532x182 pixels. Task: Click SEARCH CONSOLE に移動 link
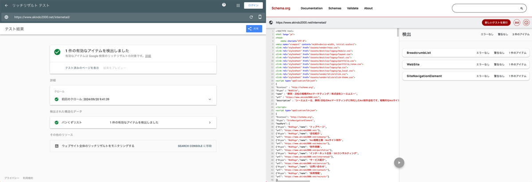click(x=195, y=146)
